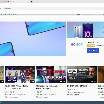Viewport: 104px width, 104px height.
Task: Open the D3 BMW 850 video thumbnail
Action: (x=82, y=75)
